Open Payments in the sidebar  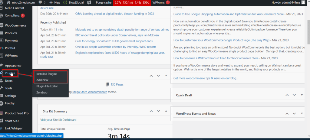click(12, 41)
